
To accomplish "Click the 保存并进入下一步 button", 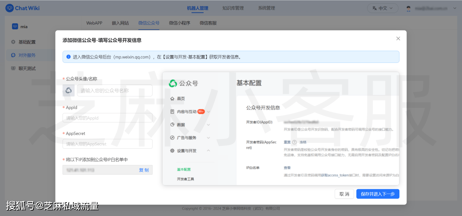I will click(x=377, y=194).
